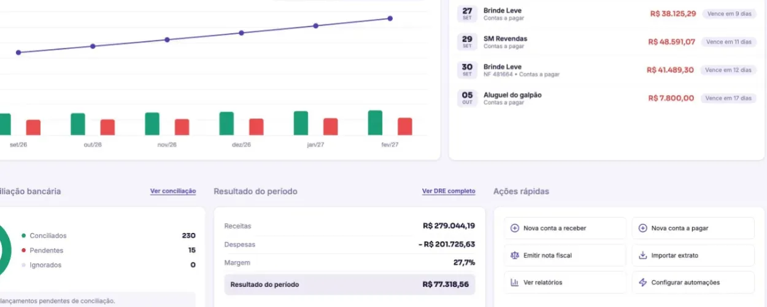
Task: Click the plus icon on Nova conta a receber
Action: tap(515, 228)
